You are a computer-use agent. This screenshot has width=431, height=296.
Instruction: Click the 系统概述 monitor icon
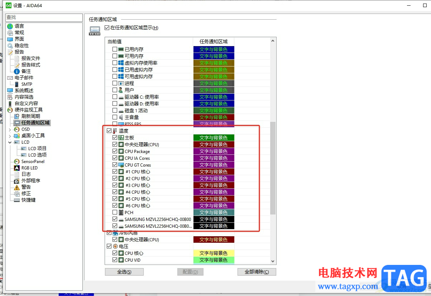pos(10,90)
